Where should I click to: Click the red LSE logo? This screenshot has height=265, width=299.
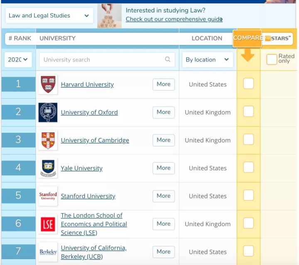tap(48, 224)
